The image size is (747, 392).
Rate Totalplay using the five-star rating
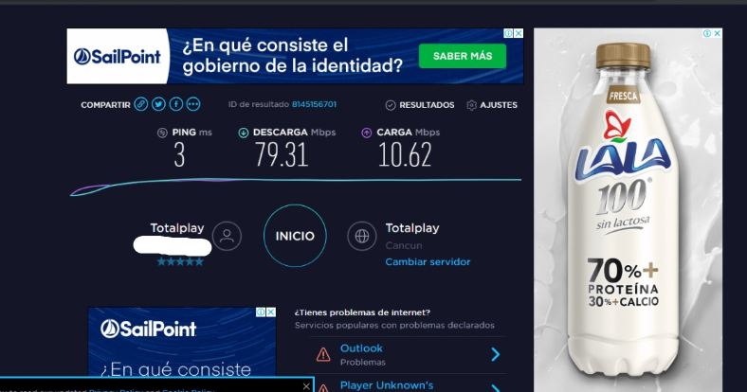180,262
